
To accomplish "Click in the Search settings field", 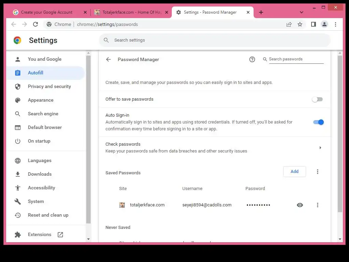I will [x=215, y=40].
